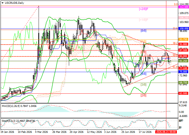Image resolution: width=189 pixels, height=135 pixels.
Task: Select the 75.000 blue price label
Action: (x=183, y=72)
